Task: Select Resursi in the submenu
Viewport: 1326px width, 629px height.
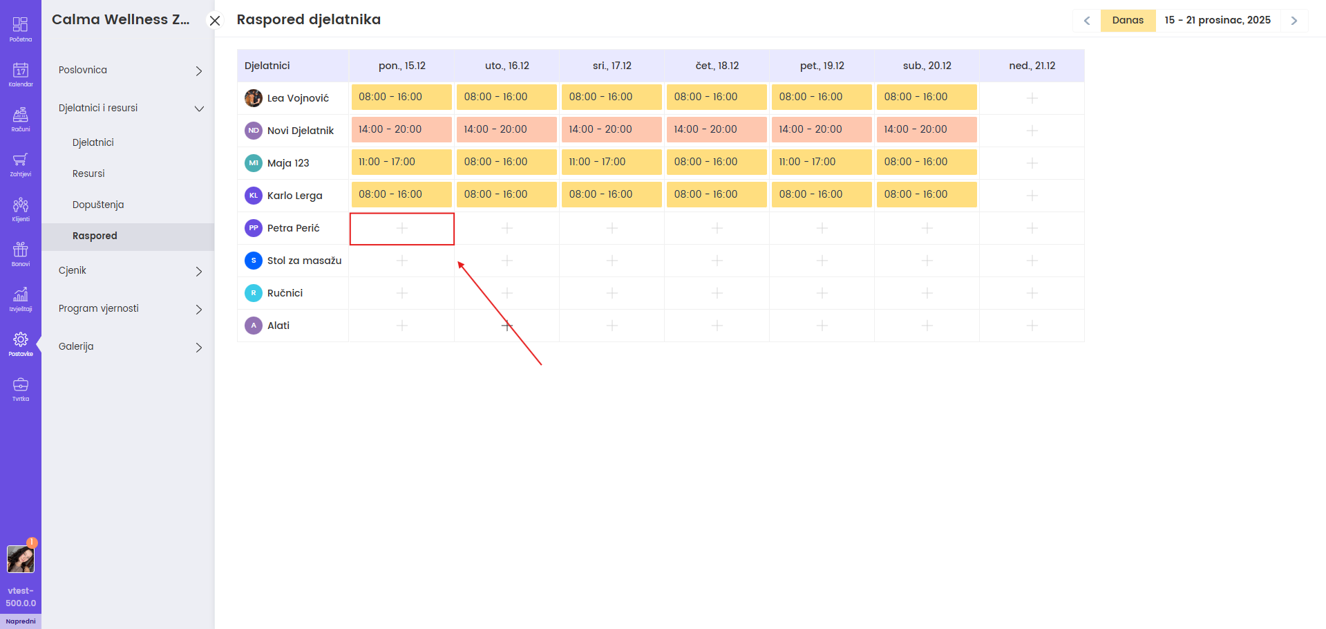Action: coord(88,173)
